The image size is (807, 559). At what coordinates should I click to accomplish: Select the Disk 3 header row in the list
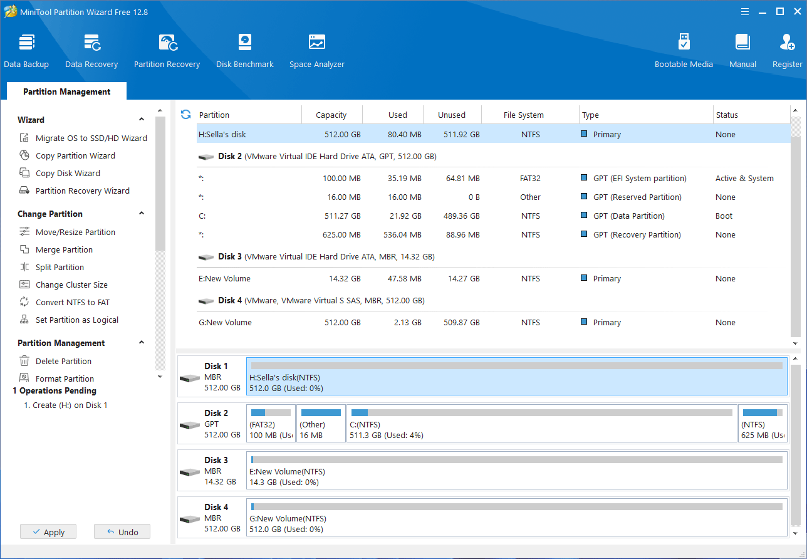coord(493,256)
